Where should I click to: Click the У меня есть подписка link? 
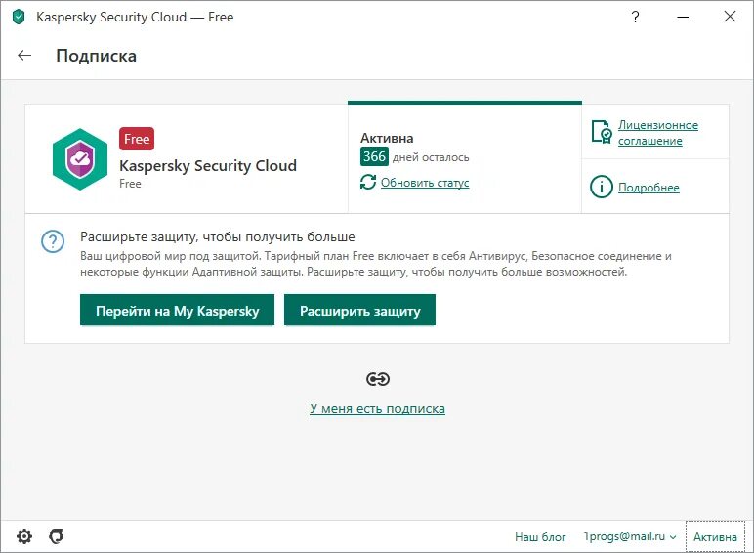pos(377,408)
